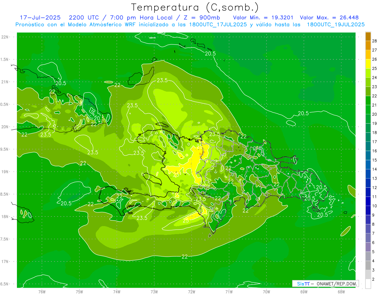This screenshot has height=296, width=383.
Task: Click the legend value '17'
Action: click(375, 142)
